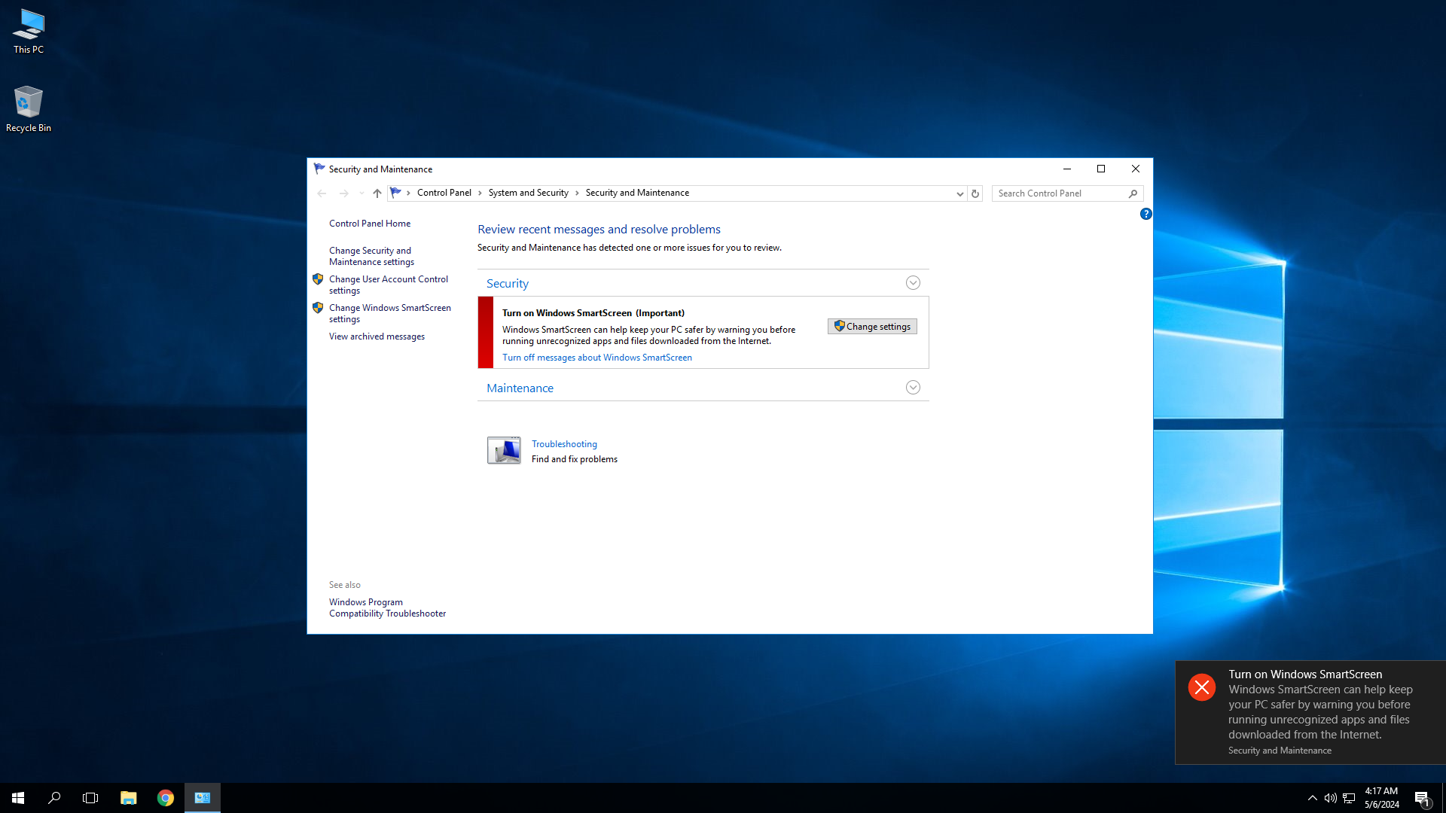Click the Security section heading
The width and height of the screenshot is (1446, 813).
click(x=508, y=284)
